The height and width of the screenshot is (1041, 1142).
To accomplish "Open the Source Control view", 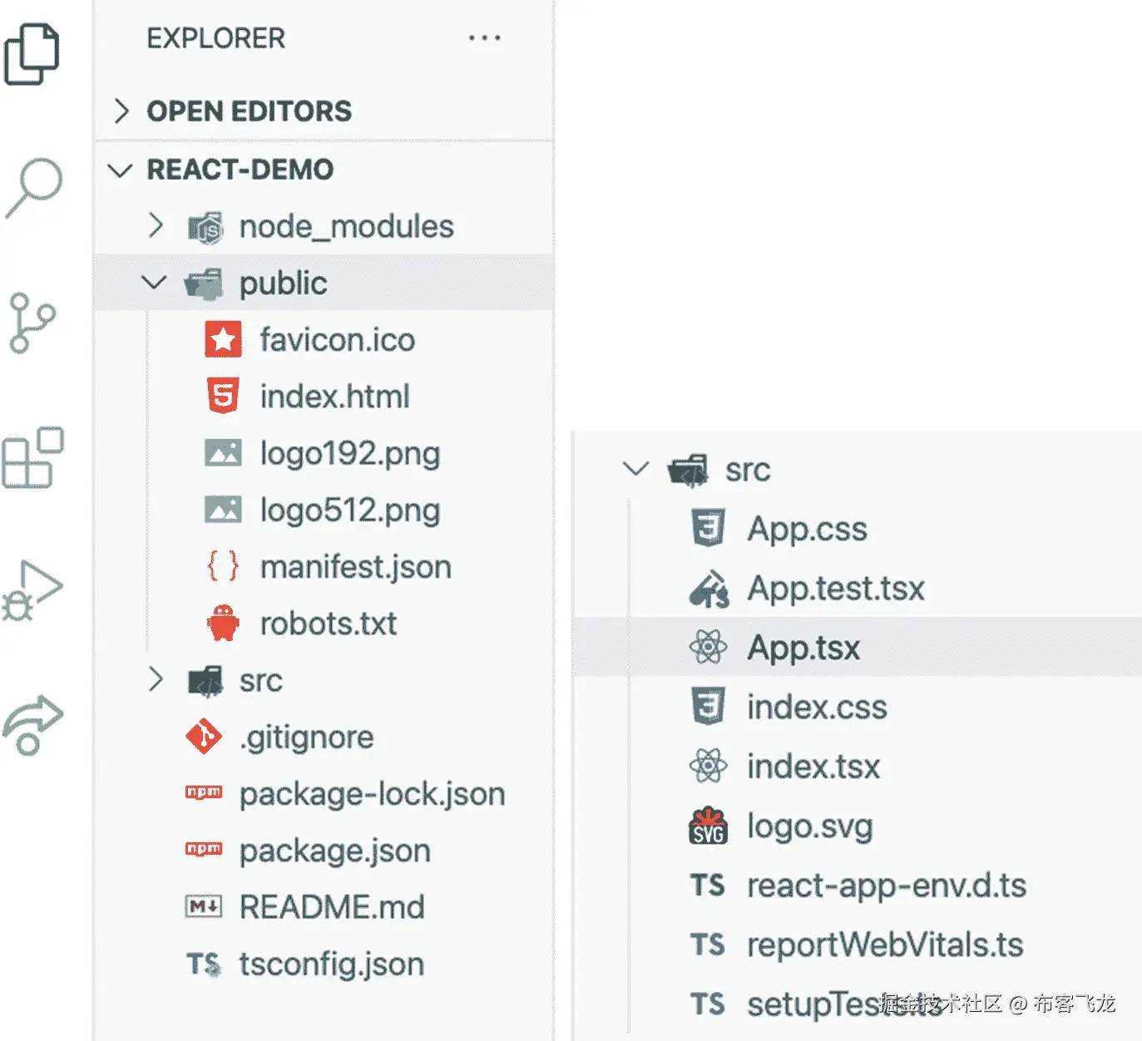I will pos(32,323).
